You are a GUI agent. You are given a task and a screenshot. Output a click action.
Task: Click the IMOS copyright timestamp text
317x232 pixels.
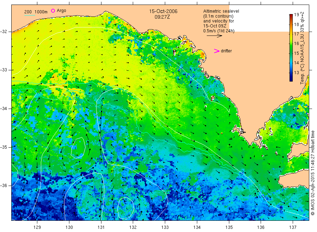point(313,173)
